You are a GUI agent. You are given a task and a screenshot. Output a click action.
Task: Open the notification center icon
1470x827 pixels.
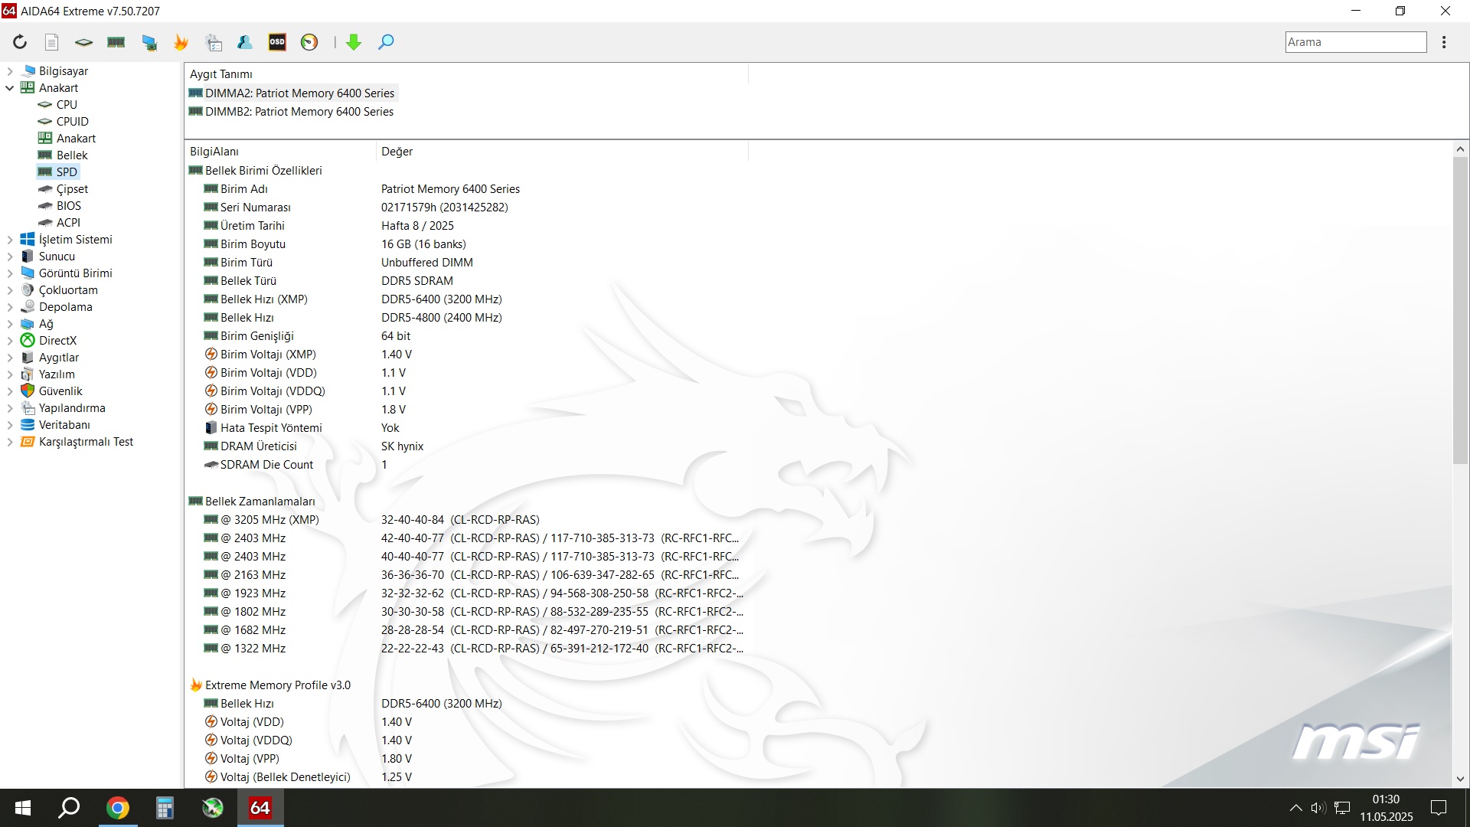[1439, 808]
